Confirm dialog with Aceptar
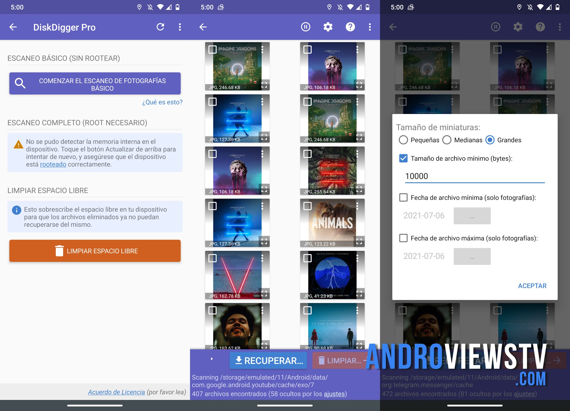The height and width of the screenshot is (411, 570). coord(532,286)
